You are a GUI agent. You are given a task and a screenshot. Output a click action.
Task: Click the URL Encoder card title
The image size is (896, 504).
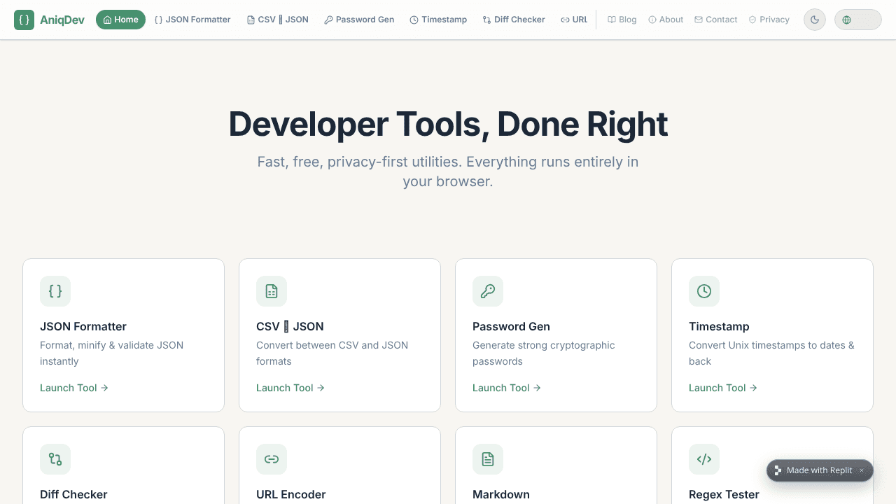[291, 494]
